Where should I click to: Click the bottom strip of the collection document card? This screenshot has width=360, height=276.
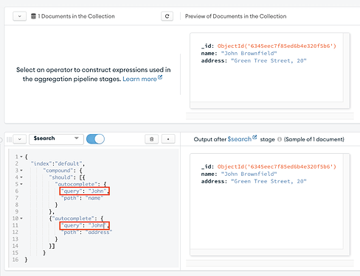267,105
